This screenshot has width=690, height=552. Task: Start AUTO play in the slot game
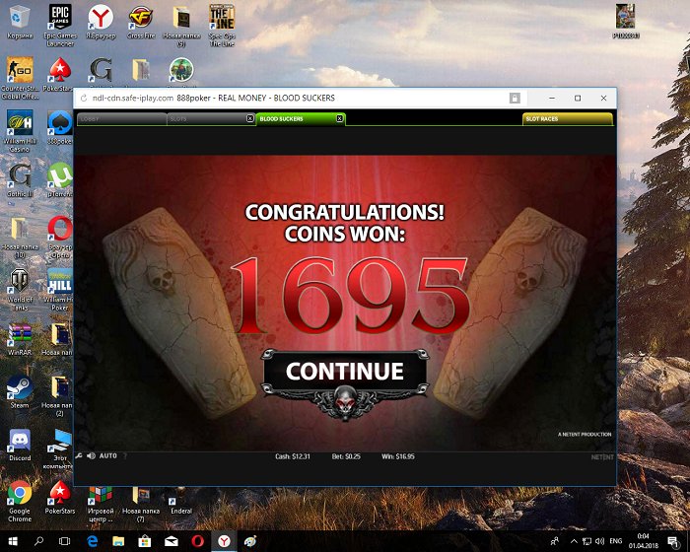(x=107, y=455)
